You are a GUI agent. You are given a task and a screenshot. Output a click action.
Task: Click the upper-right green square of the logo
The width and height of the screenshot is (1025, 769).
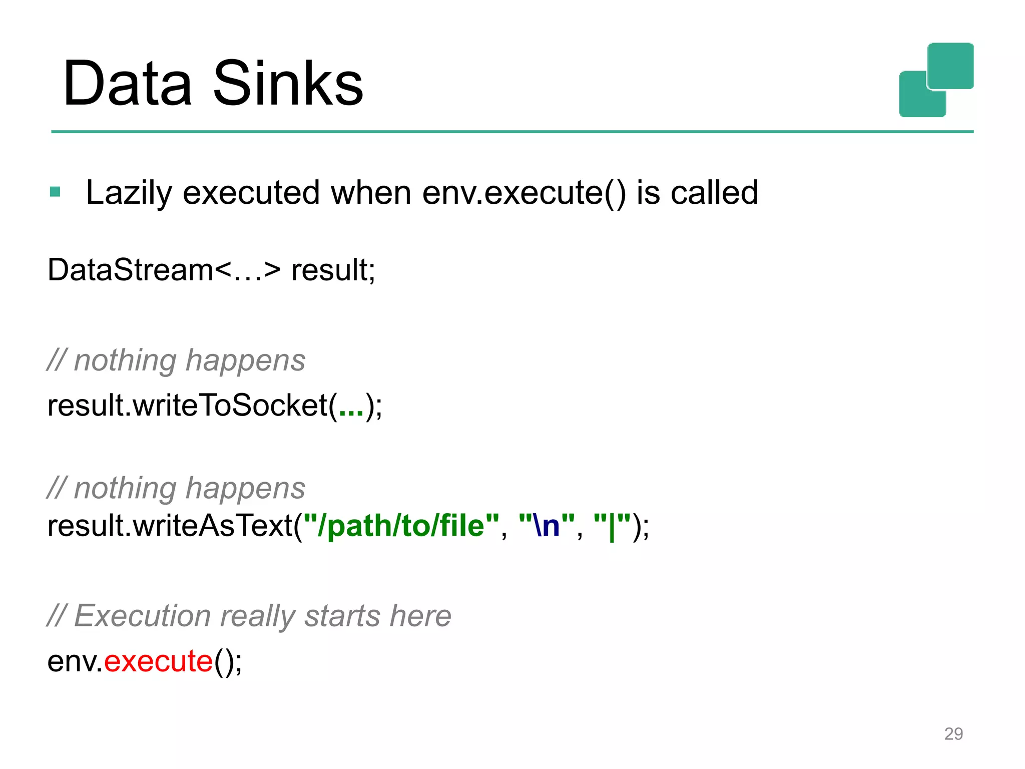950,66
